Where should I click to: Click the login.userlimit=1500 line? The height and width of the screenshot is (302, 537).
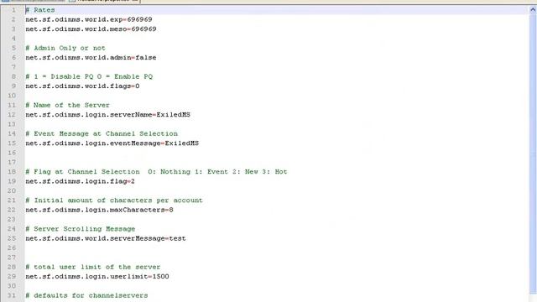click(97, 276)
